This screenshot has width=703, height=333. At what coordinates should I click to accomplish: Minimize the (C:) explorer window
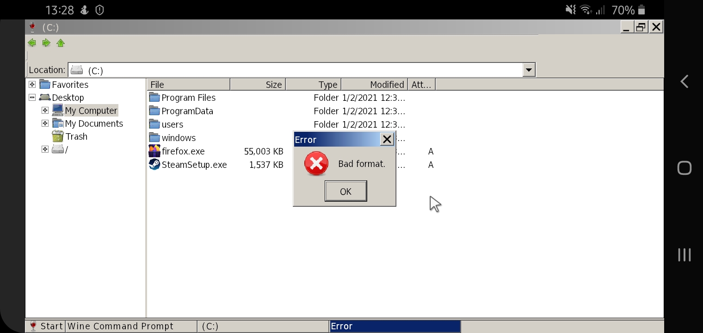(x=627, y=27)
